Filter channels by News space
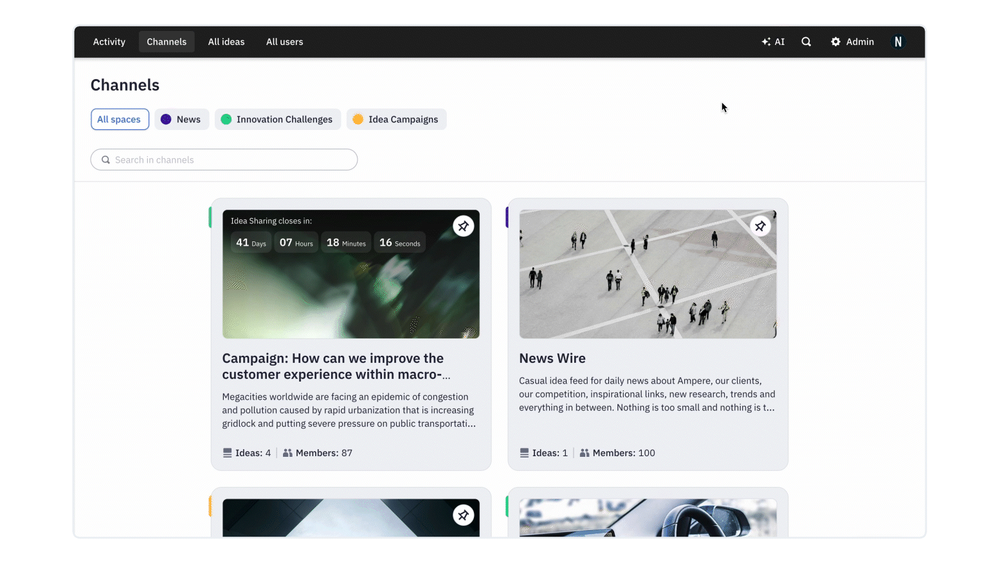 click(x=181, y=119)
